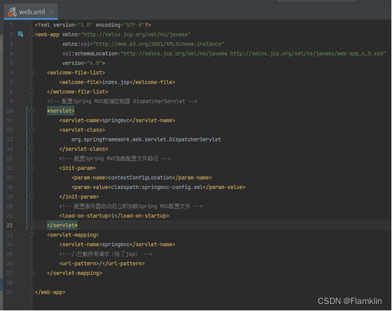This screenshot has height=311, width=392.
Task: Click springmvc servlet-name on line 11
Action: [116, 120]
